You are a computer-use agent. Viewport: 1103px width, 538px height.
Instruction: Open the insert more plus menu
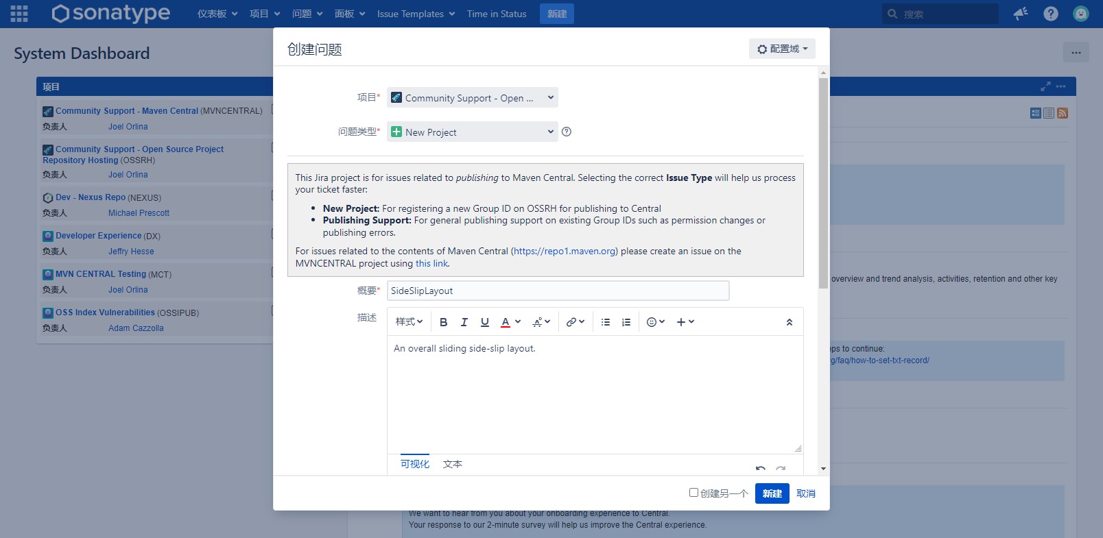[x=685, y=322]
